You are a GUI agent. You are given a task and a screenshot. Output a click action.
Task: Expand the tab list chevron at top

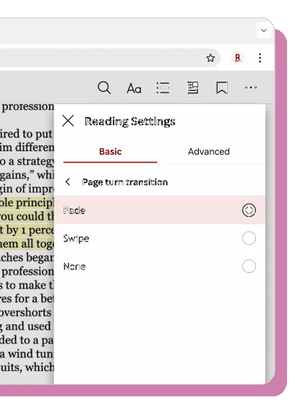[264, 30]
